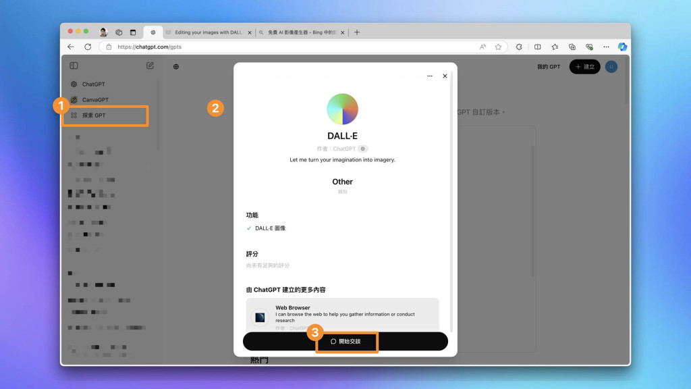Click the browser profile avatar
The height and width of the screenshot is (389, 691).
(103, 32)
